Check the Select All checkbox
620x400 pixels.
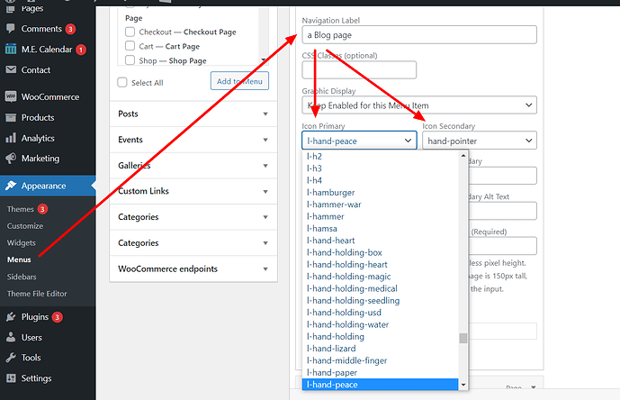[123, 83]
